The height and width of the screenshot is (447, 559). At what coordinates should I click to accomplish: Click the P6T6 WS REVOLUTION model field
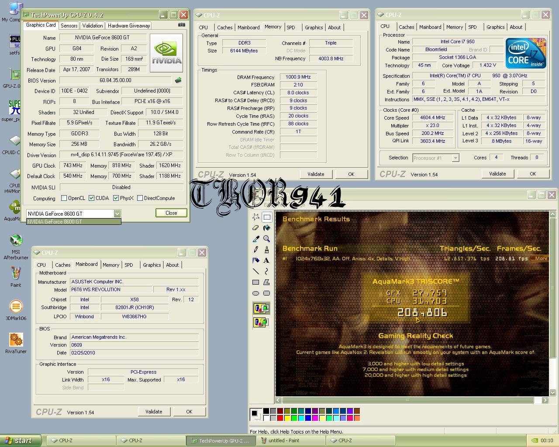[x=111, y=289]
